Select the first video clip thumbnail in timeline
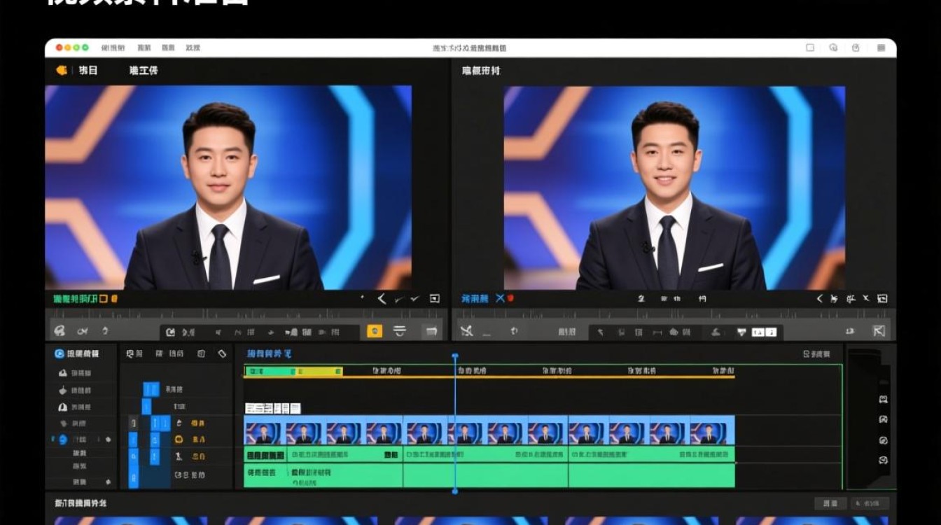 [264, 430]
